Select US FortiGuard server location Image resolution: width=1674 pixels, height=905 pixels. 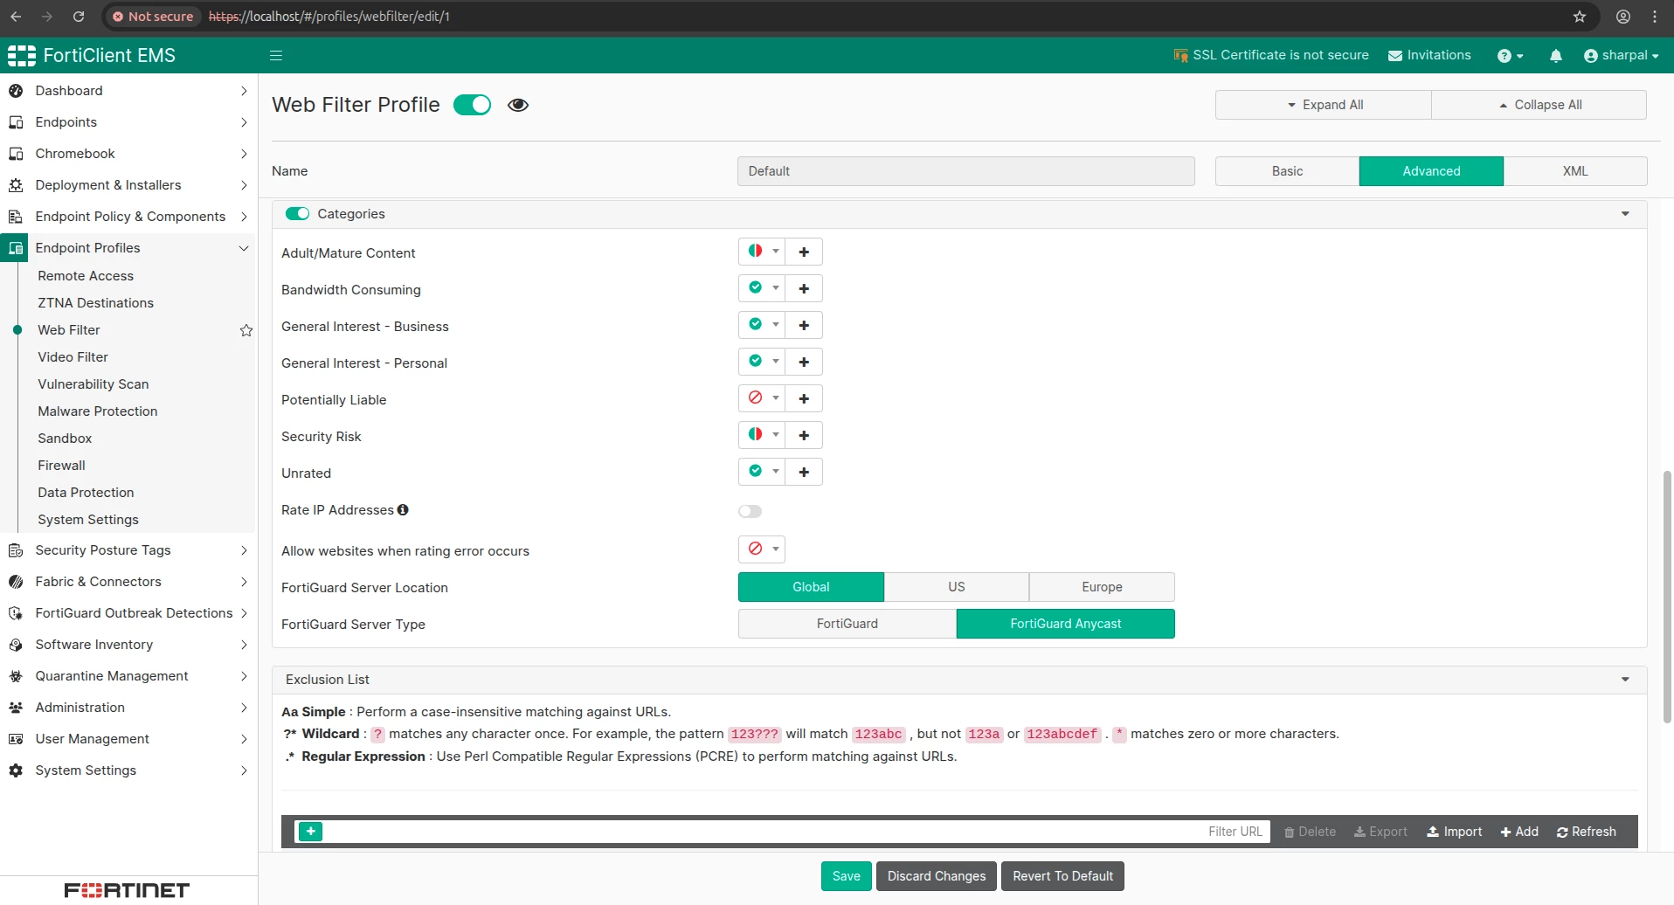[x=957, y=587]
